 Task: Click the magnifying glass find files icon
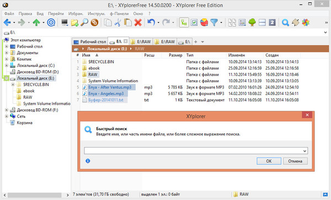(84, 22)
